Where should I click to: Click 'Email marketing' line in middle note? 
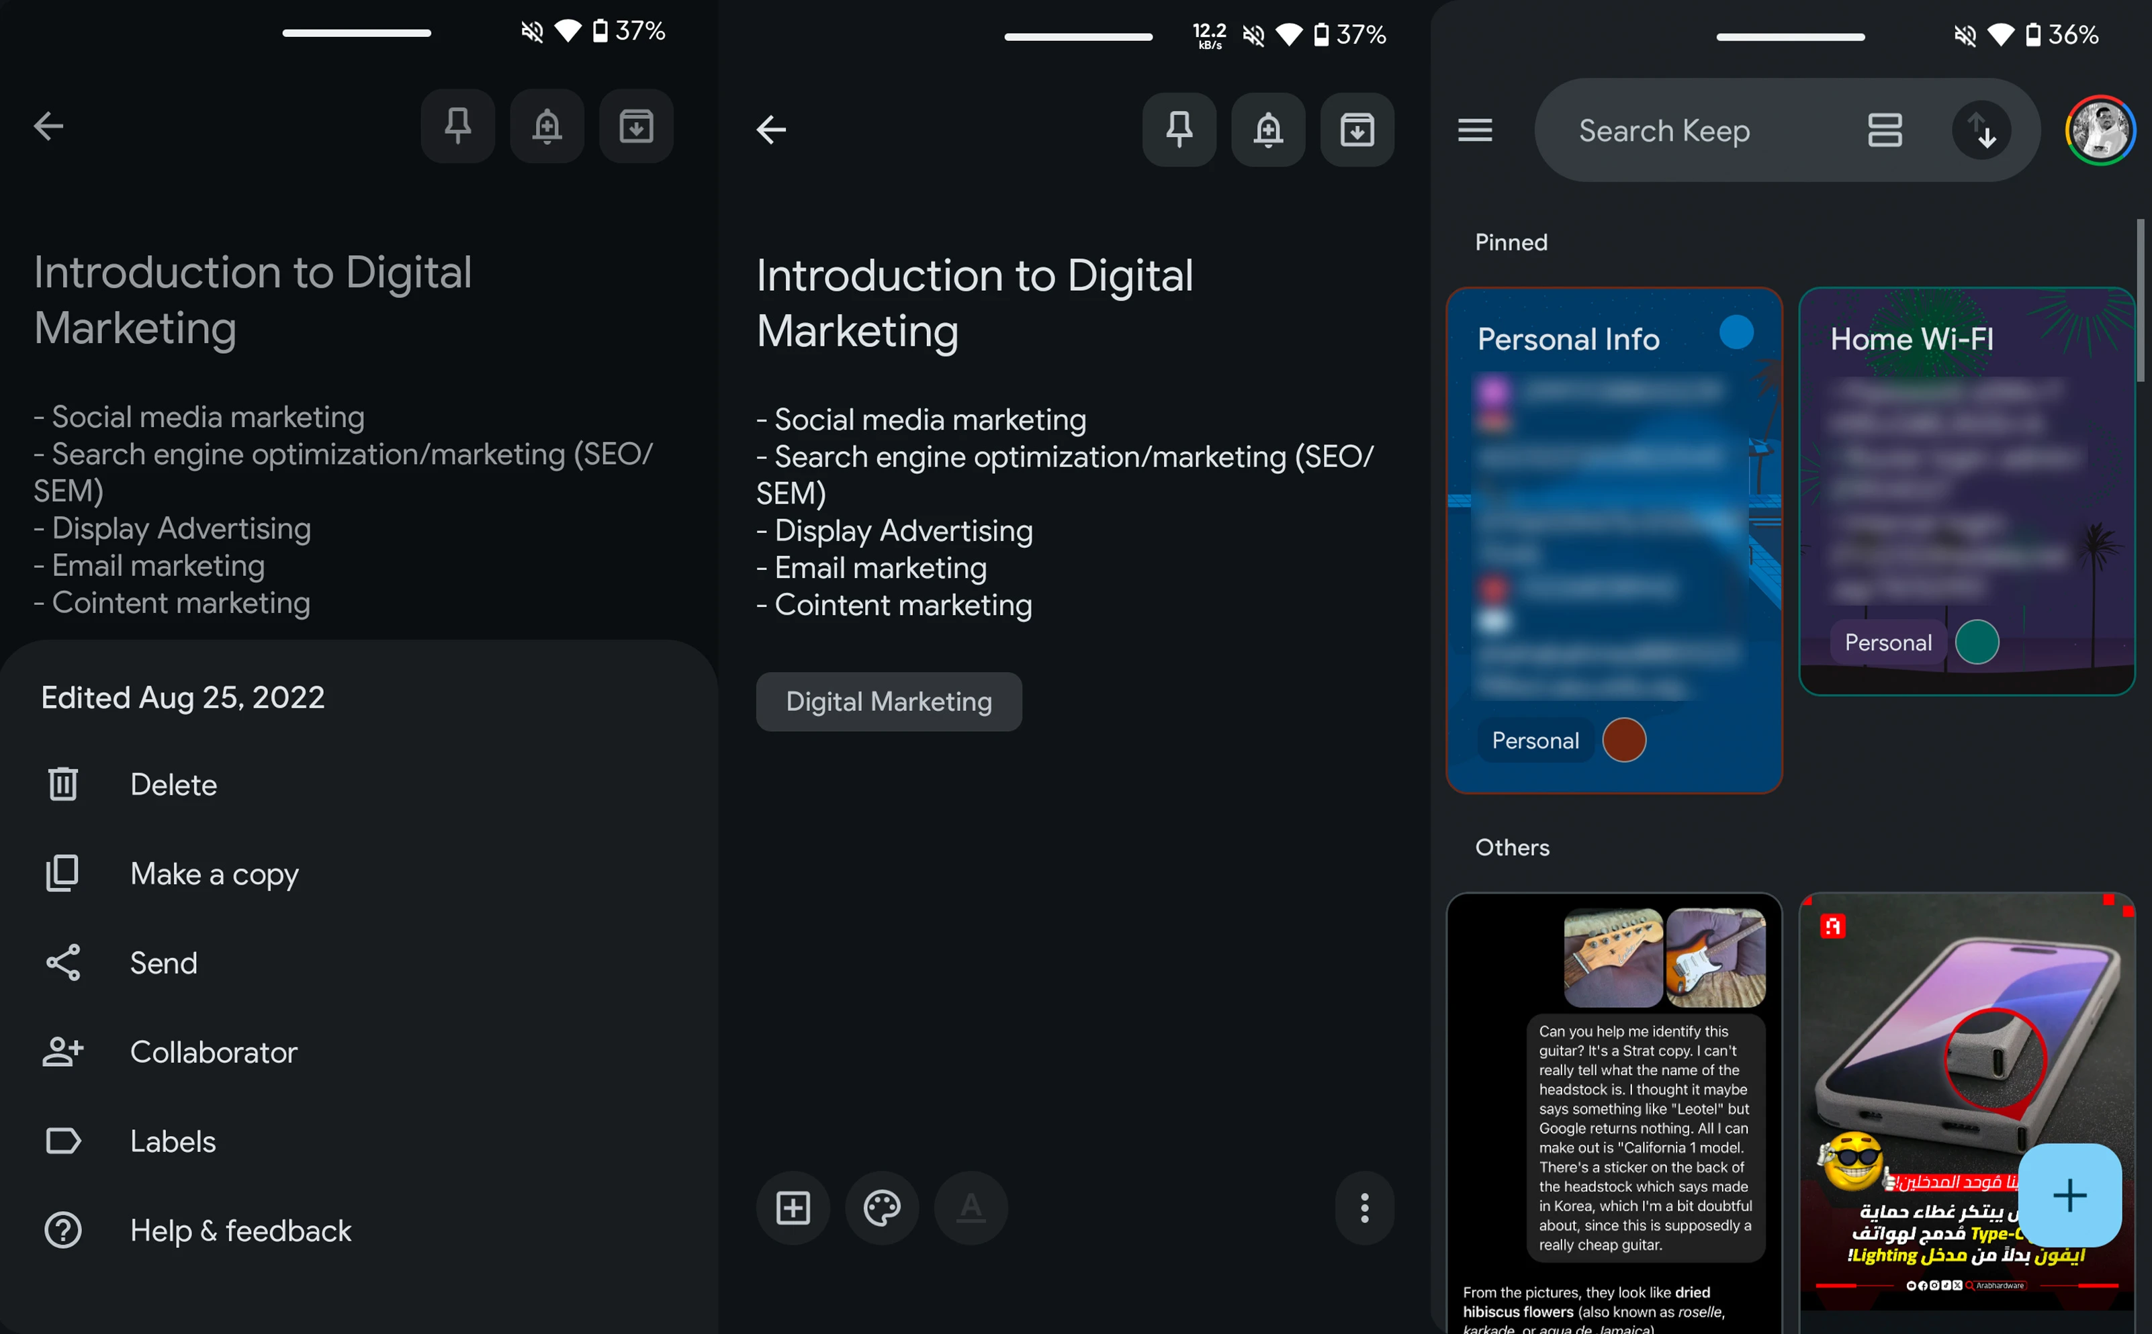point(871,568)
